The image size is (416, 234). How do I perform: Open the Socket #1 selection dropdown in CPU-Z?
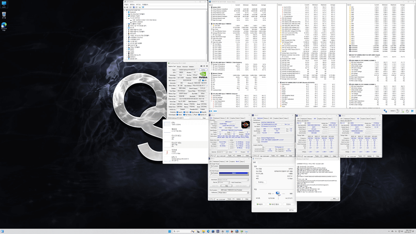coord(222,152)
